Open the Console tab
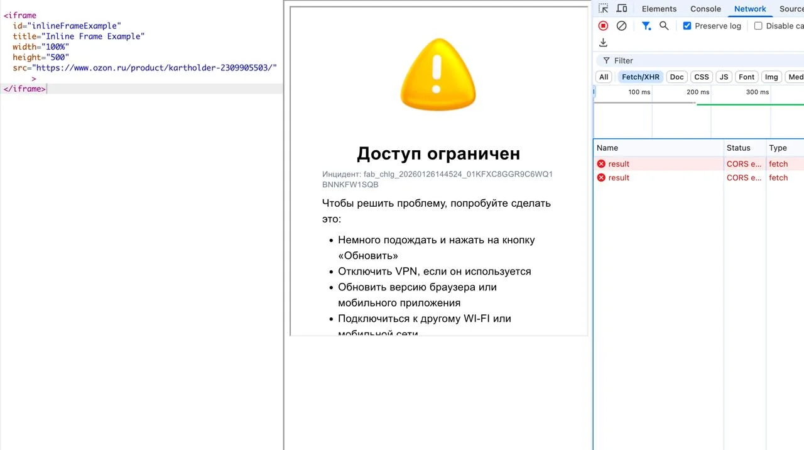The height and width of the screenshot is (450, 804). coord(705,9)
